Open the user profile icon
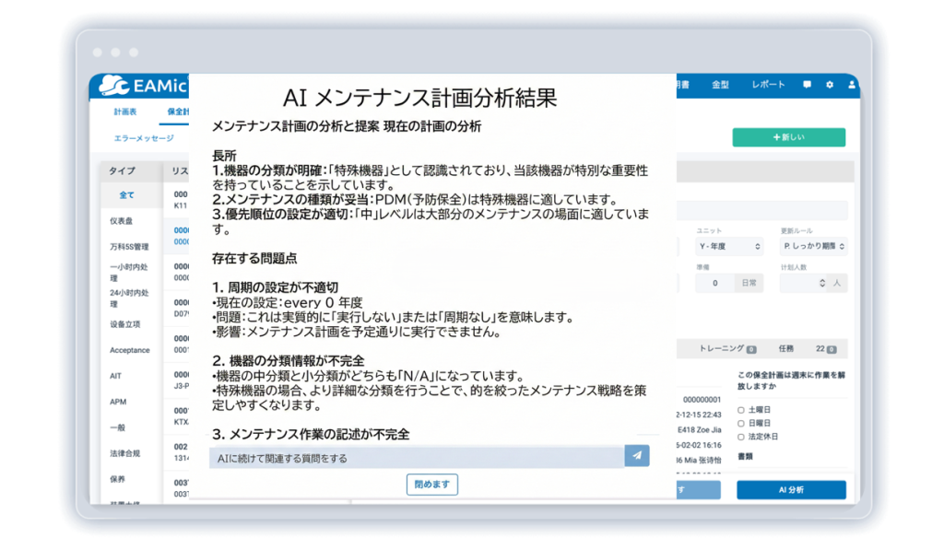 (851, 85)
